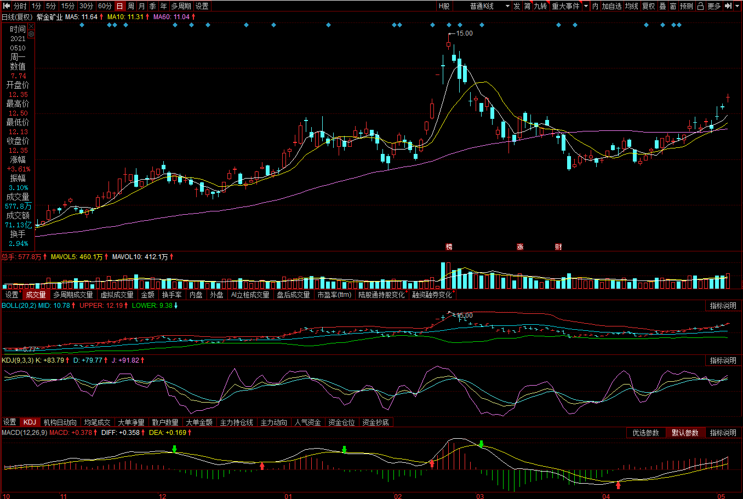Open the 更多 more options menu
Viewport: 743px width, 499px height.
714,6
